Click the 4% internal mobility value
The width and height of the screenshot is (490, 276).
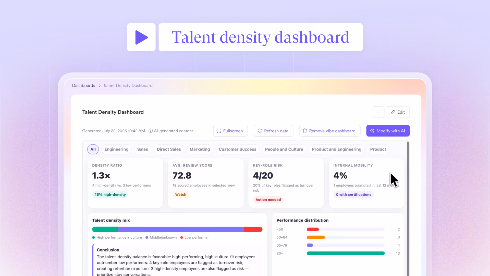tap(340, 176)
